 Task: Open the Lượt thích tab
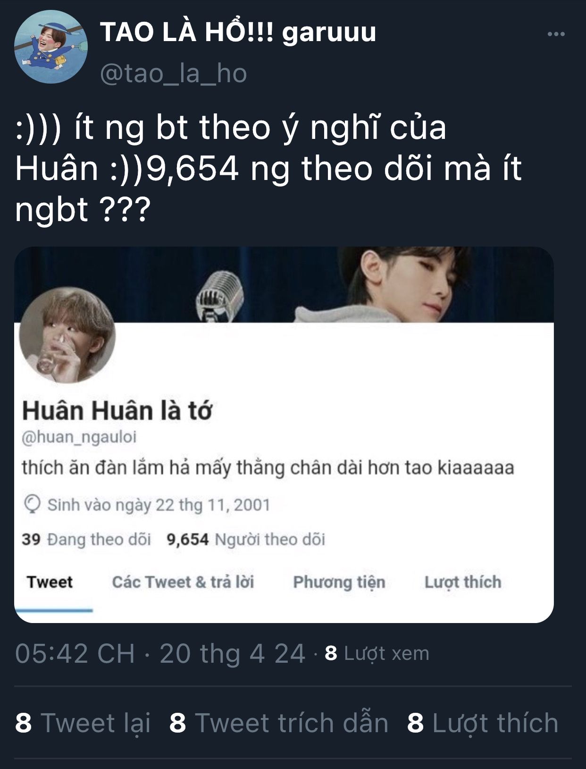[x=463, y=582]
